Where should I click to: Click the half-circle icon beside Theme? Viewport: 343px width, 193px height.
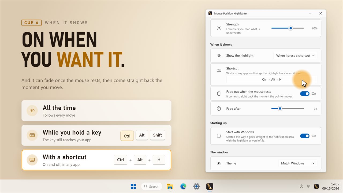219,163
